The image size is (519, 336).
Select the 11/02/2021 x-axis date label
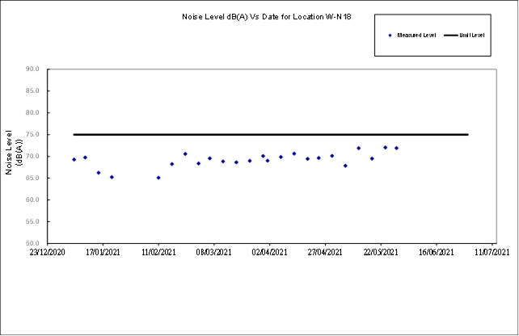[x=158, y=253]
